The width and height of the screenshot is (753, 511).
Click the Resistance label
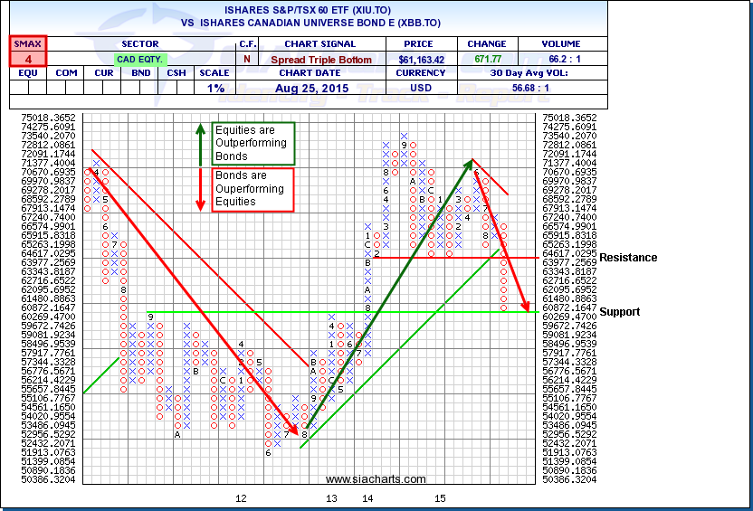[x=627, y=258]
